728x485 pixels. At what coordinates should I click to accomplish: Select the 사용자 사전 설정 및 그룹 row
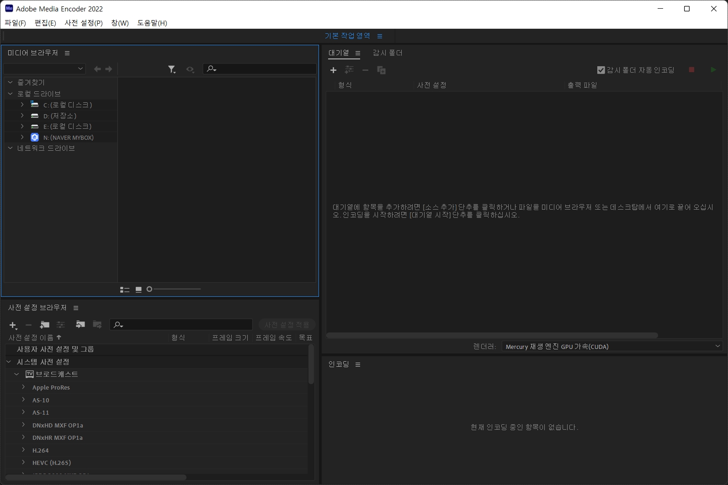click(x=156, y=349)
